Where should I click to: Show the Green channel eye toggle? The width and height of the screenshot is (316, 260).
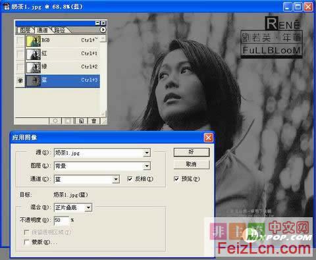(x=20, y=67)
